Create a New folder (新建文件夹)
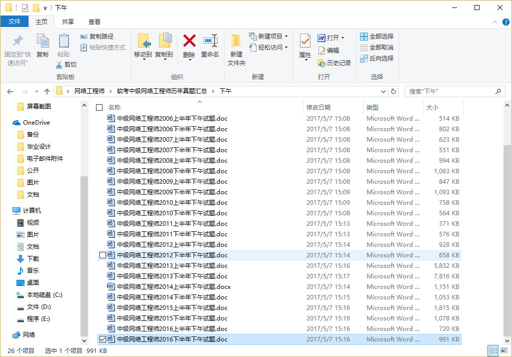The height and width of the screenshot is (357, 512). [x=236, y=50]
